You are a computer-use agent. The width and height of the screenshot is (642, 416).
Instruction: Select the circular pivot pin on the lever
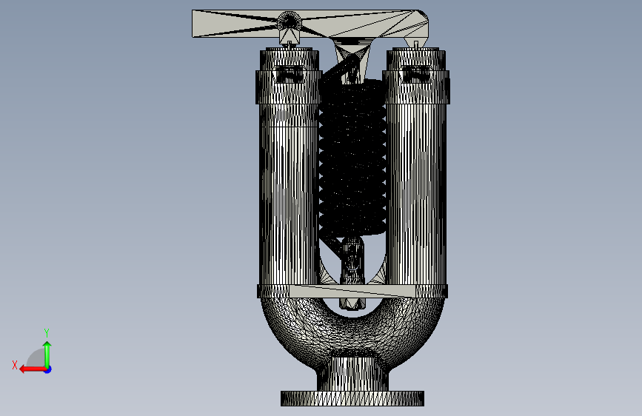click(290, 21)
